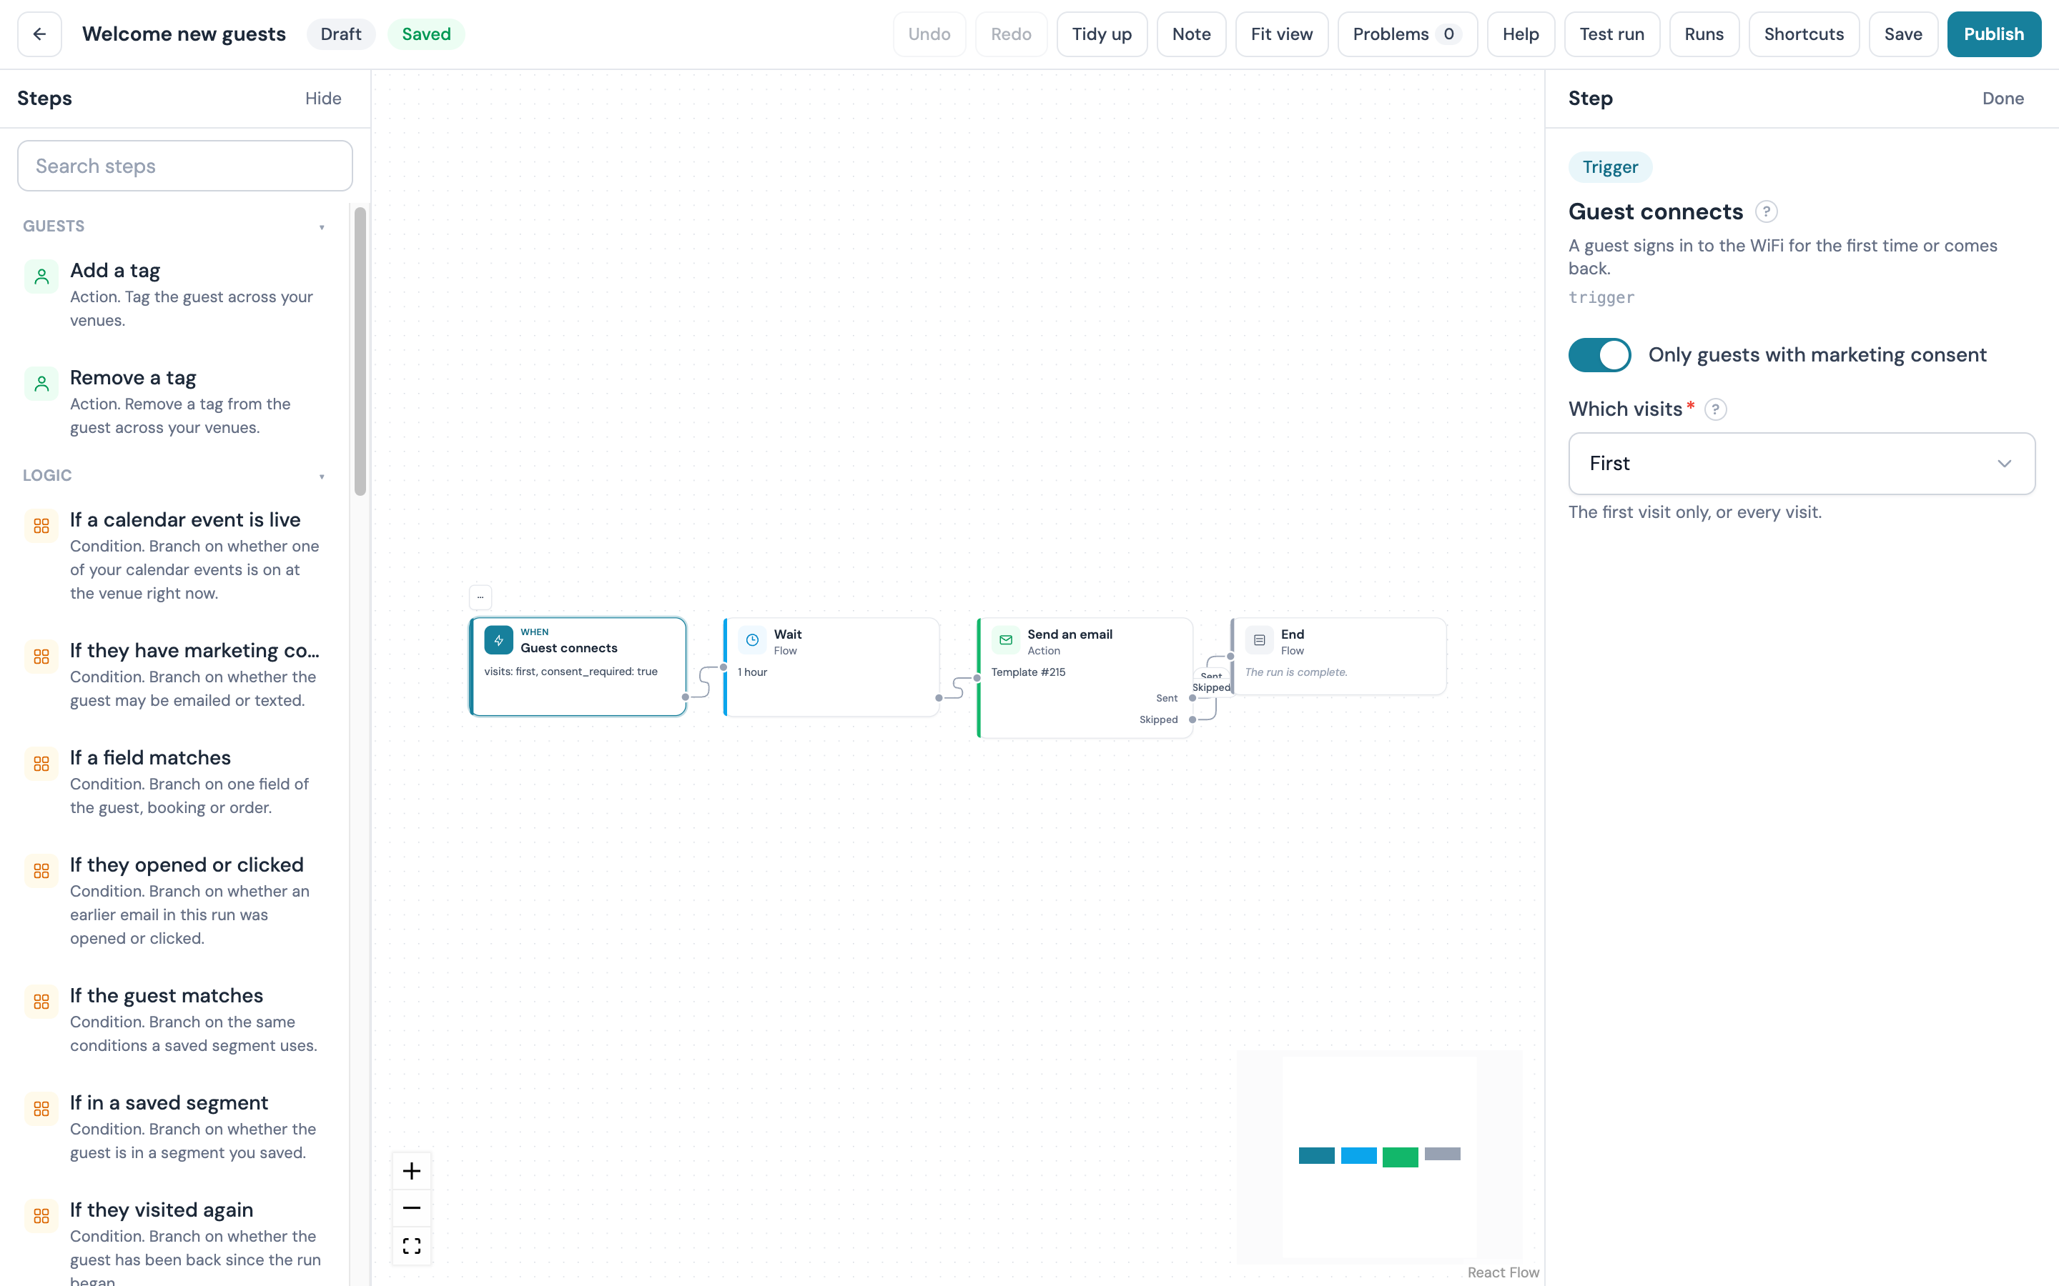Click the Sent output handle on Send an email
The image size is (2059, 1286).
[x=1192, y=698]
